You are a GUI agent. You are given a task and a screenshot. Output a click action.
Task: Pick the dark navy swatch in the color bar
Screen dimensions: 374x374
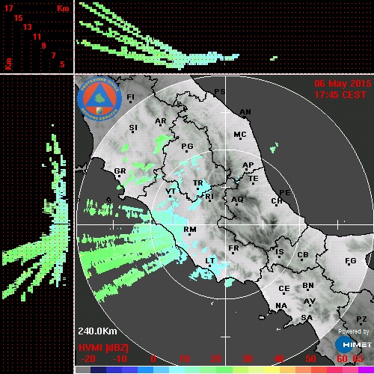(x=98, y=370)
